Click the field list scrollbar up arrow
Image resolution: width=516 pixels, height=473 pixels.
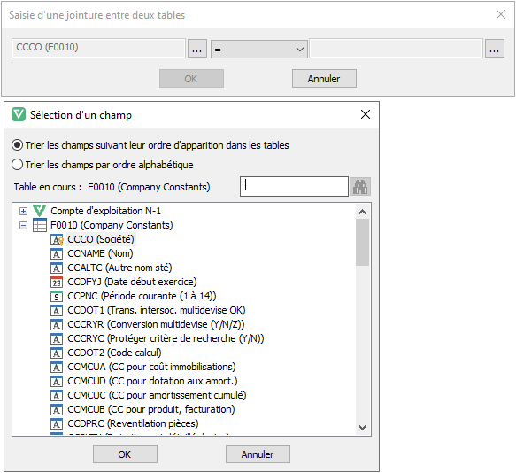(362, 212)
